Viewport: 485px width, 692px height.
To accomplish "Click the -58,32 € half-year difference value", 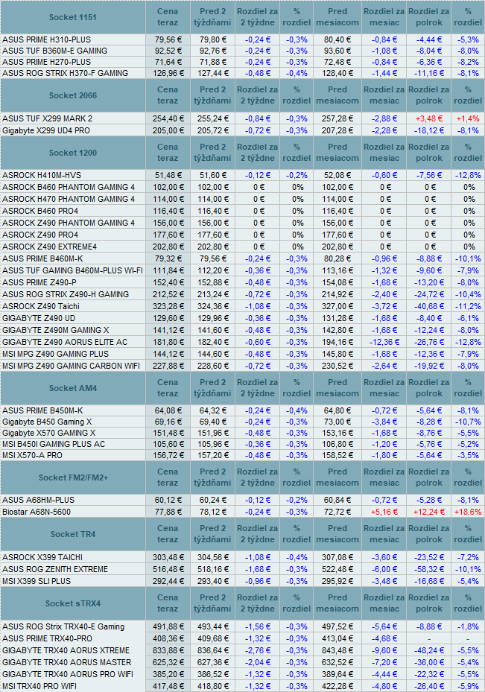I will click(x=429, y=569).
